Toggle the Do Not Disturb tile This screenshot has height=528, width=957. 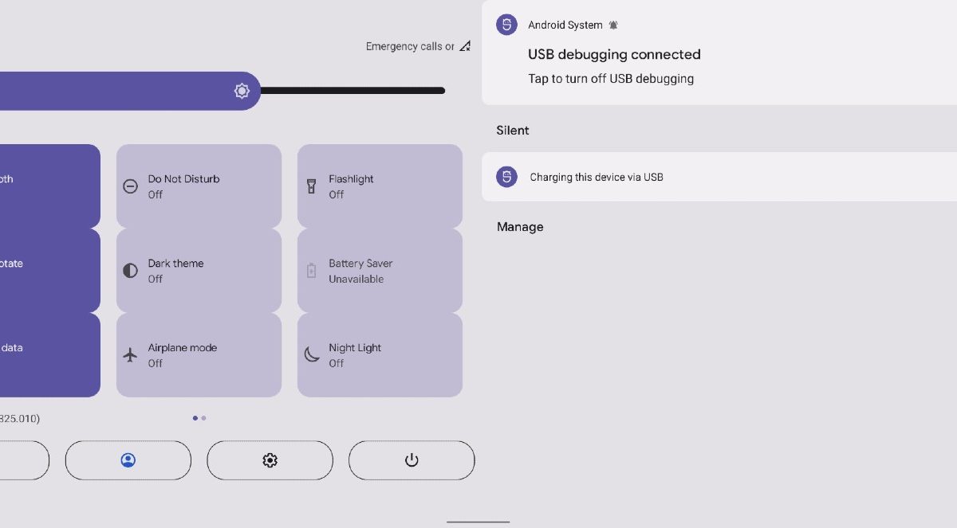pyautogui.click(x=199, y=186)
